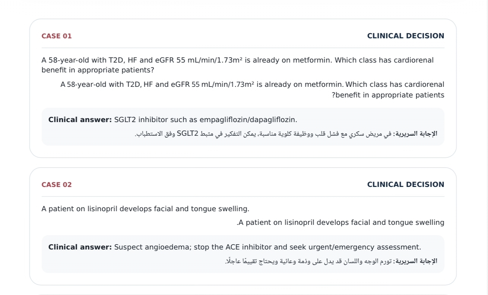This screenshot has height=295, width=488.
Task: Click the bold 'Clinical answer:' label in Case 01
Action: [x=80, y=120]
